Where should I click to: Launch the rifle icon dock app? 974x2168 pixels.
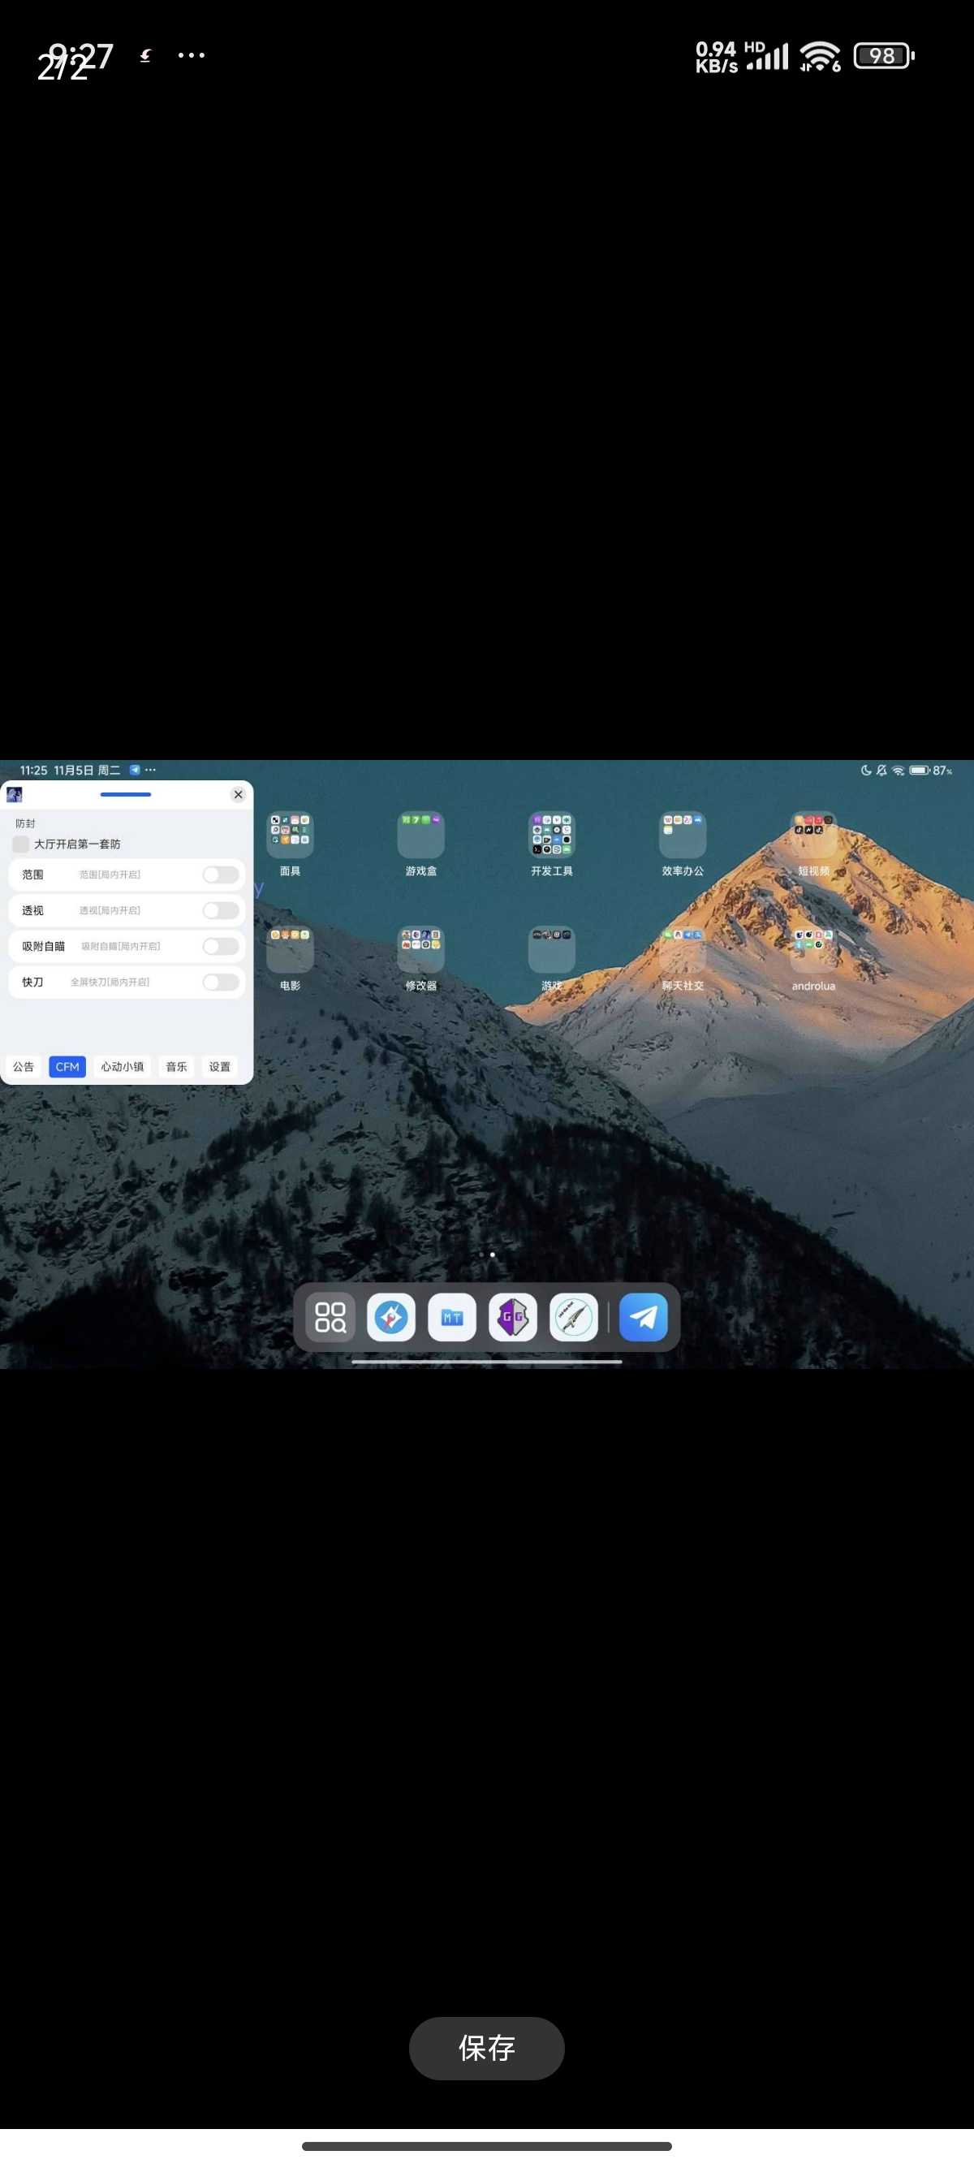pos(574,1316)
